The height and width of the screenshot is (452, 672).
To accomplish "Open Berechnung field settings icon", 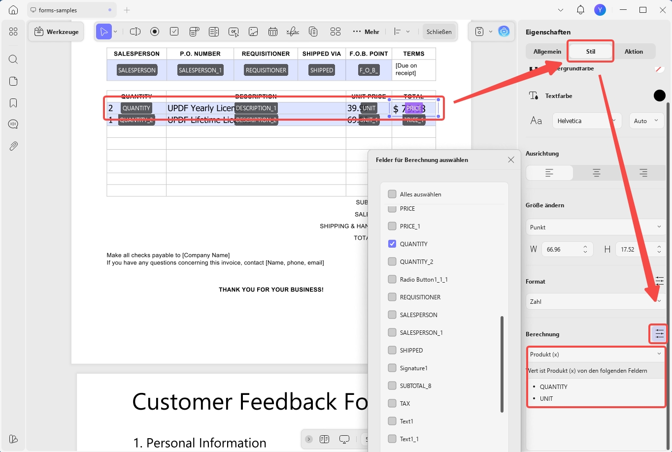I will pos(659,334).
